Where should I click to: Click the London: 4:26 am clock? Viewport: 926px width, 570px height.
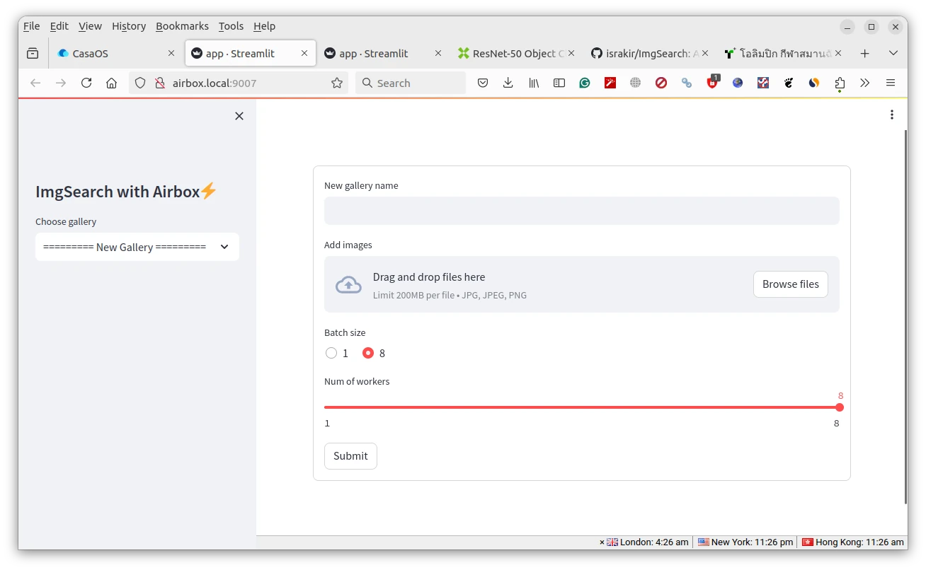(648, 542)
